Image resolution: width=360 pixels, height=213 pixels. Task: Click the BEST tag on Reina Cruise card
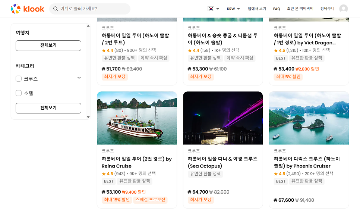(108, 181)
